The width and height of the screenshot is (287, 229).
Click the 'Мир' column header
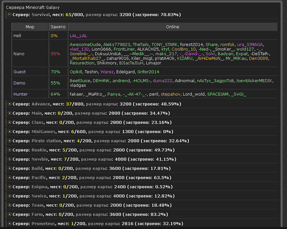click(x=30, y=27)
